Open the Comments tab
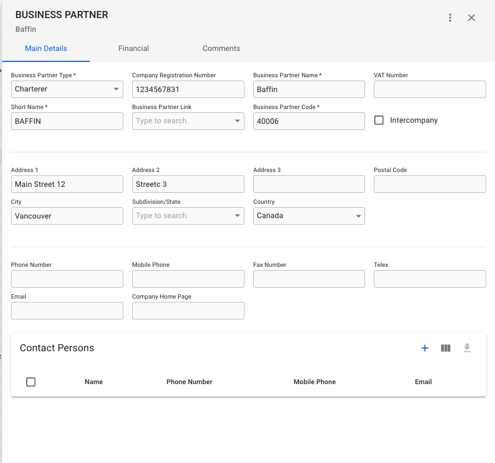 [x=221, y=48]
